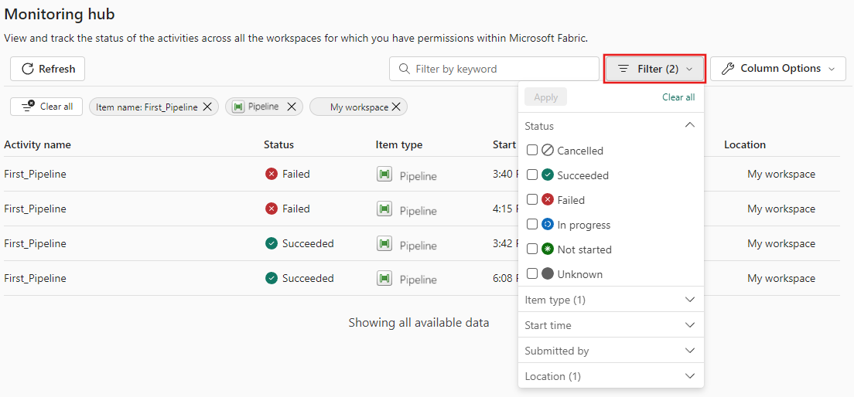Click the Status column header
This screenshot has width=854, height=397.
pyautogui.click(x=278, y=144)
